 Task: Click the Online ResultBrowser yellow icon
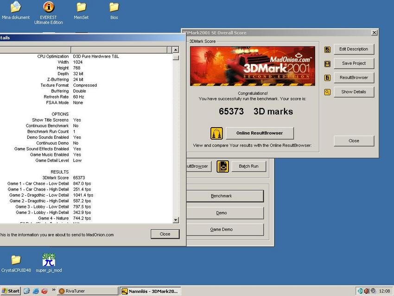point(216,133)
